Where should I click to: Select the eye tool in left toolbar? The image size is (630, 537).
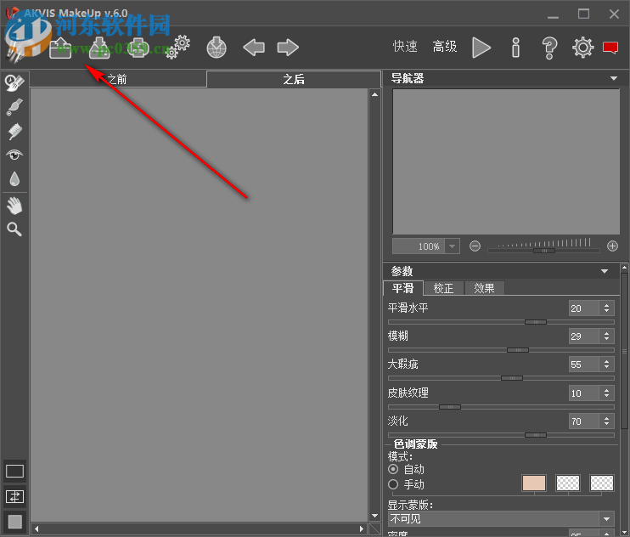[x=14, y=155]
